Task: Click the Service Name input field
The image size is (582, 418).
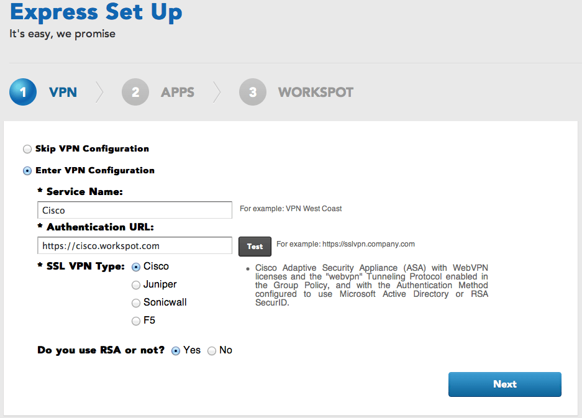Action: tap(135, 210)
